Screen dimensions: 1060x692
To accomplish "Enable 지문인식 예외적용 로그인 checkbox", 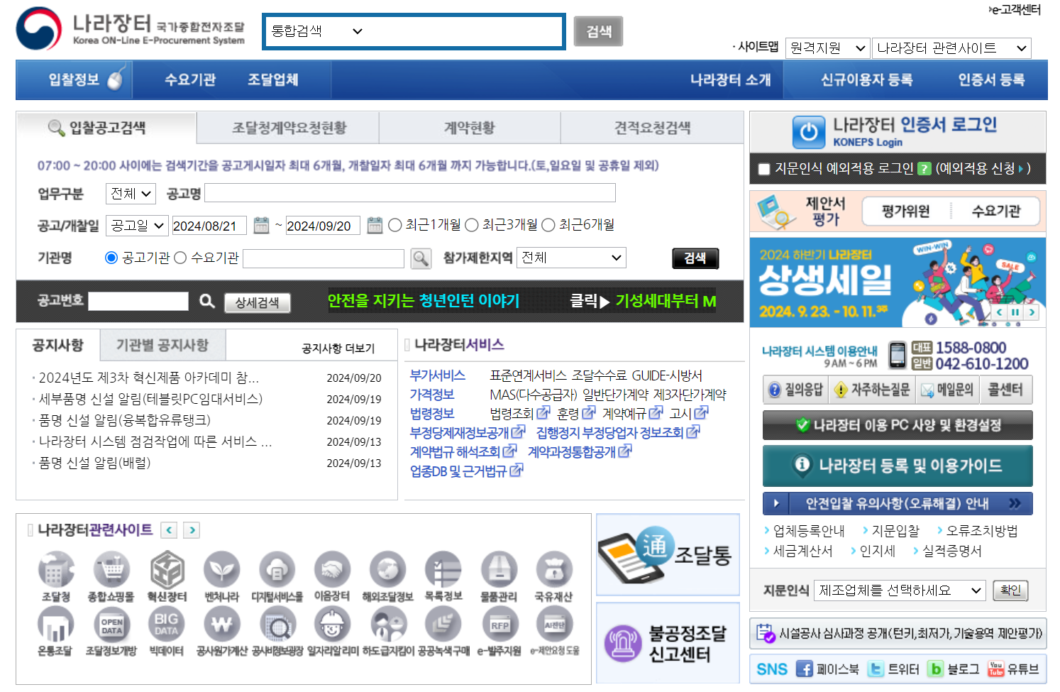I will (764, 169).
